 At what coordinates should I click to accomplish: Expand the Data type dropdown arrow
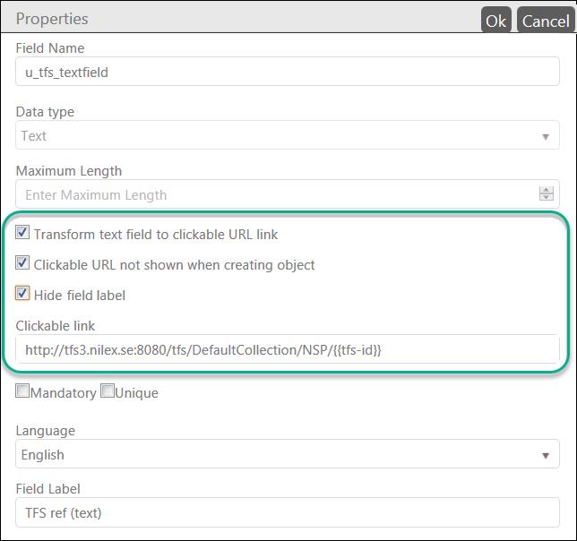click(x=546, y=137)
